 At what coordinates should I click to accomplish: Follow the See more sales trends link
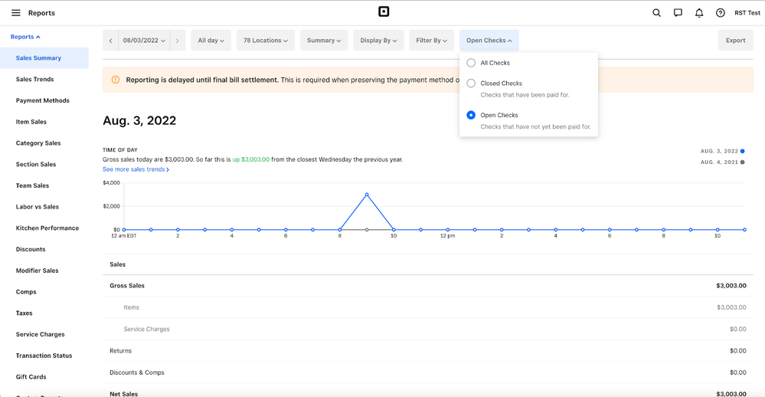click(x=136, y=169)
